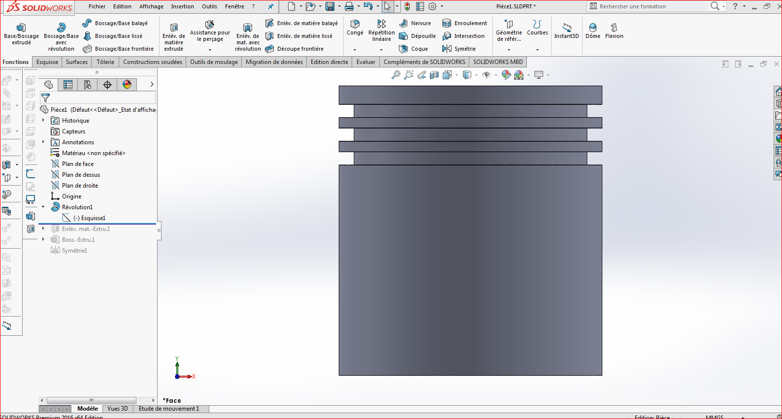Screen dimensions: 782x419
Task: Select the Congé fillet tool
Action: [355, 28]
